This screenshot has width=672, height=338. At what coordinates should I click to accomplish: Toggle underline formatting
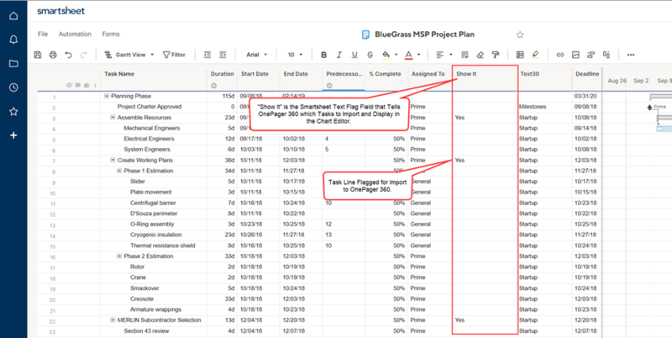tap(354, 55)
